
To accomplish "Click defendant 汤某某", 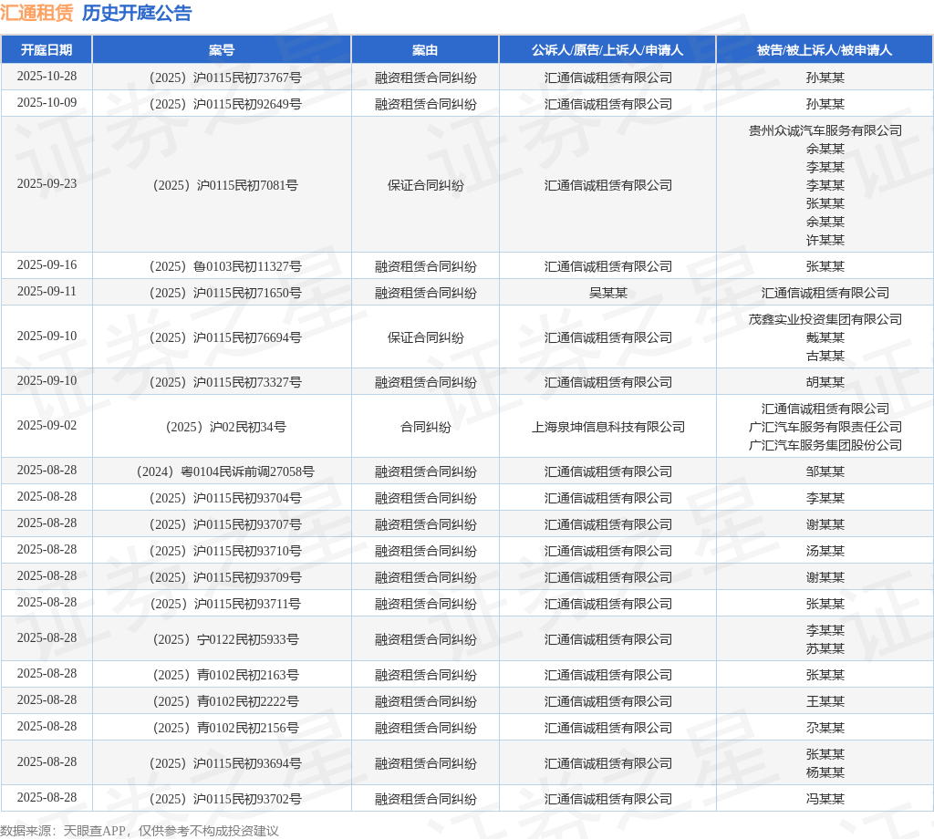I will [x=825, y=551].
